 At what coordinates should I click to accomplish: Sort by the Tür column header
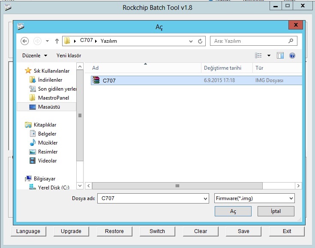point(278,68)
